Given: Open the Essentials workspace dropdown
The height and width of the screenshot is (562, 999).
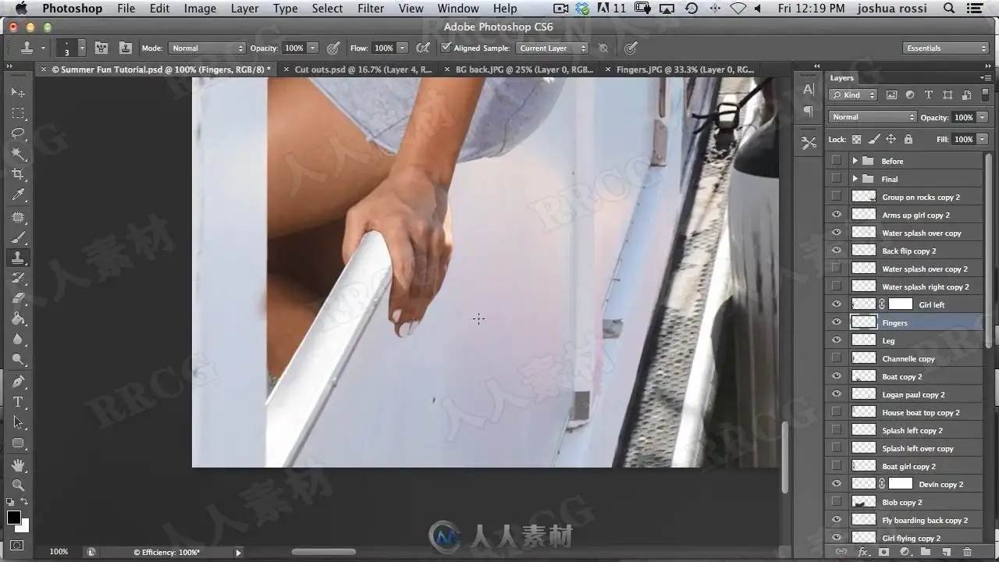Looking at the screenshot, I should point(947,48).
